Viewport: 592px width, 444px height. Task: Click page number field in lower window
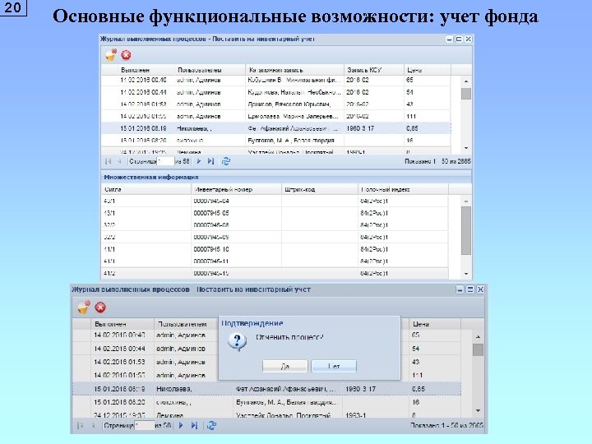point(145,426)
